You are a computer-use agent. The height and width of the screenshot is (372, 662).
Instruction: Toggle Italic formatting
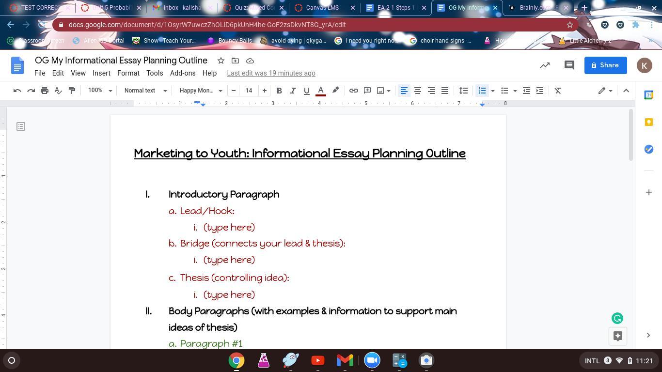(293, 91)
